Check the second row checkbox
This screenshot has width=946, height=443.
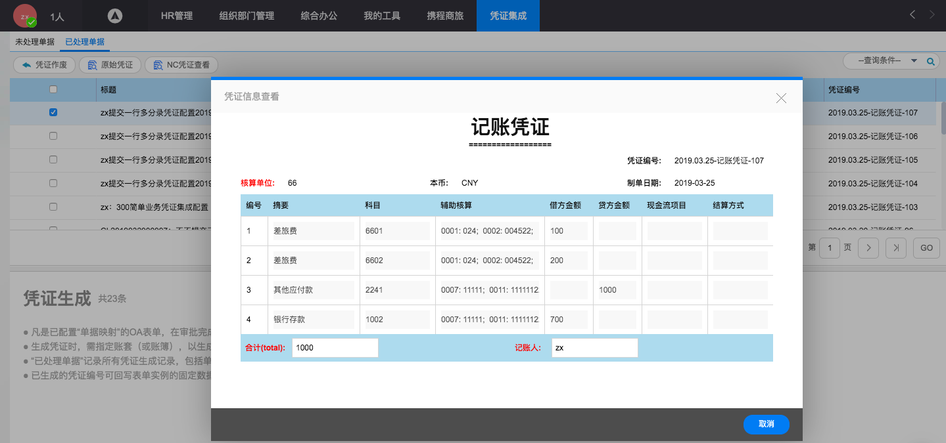click(x=53, y=136)
